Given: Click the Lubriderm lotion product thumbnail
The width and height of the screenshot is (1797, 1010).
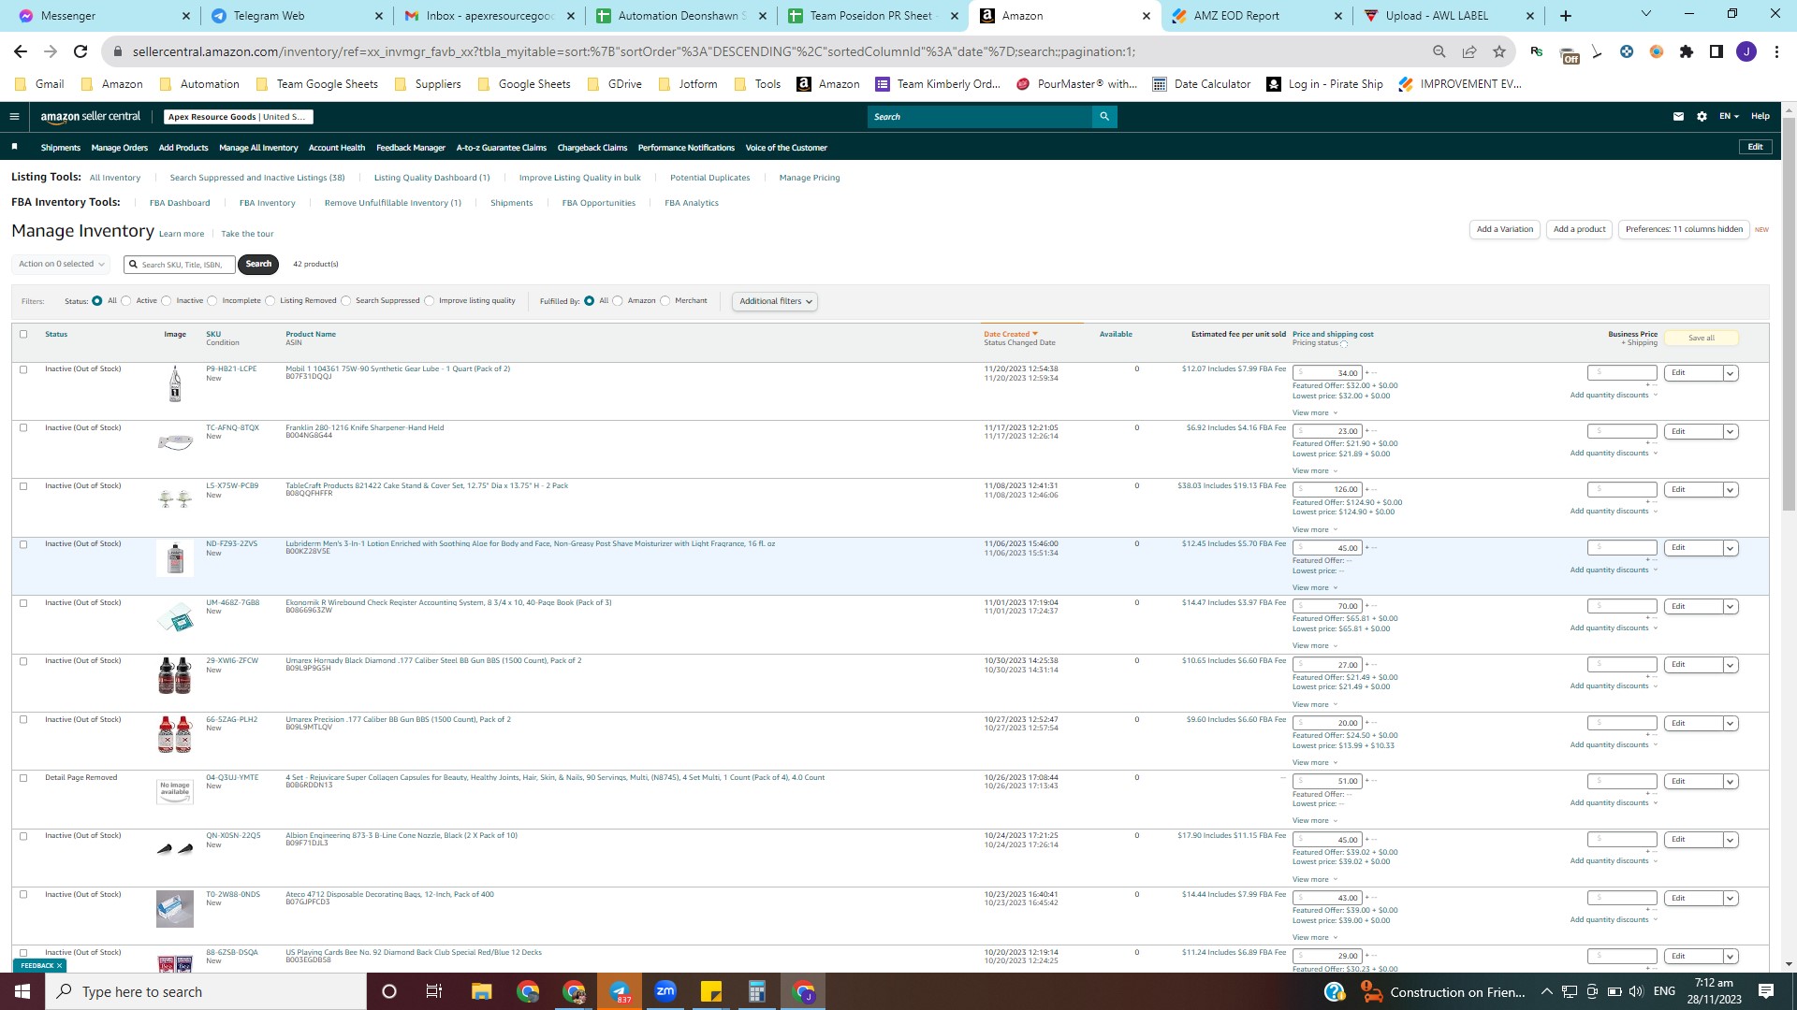Looking at the screenshot, I should (x=175, y=559).
